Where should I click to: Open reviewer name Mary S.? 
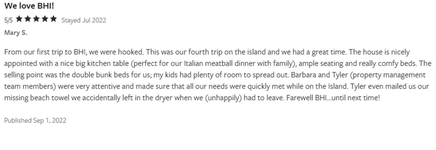point(16,33)
